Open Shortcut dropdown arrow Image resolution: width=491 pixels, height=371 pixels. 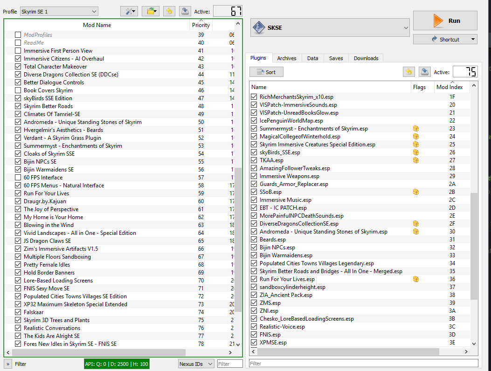[473, 40]
